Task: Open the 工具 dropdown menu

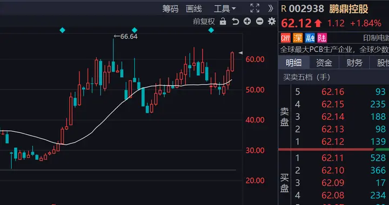Action: [x=225, y=9]
